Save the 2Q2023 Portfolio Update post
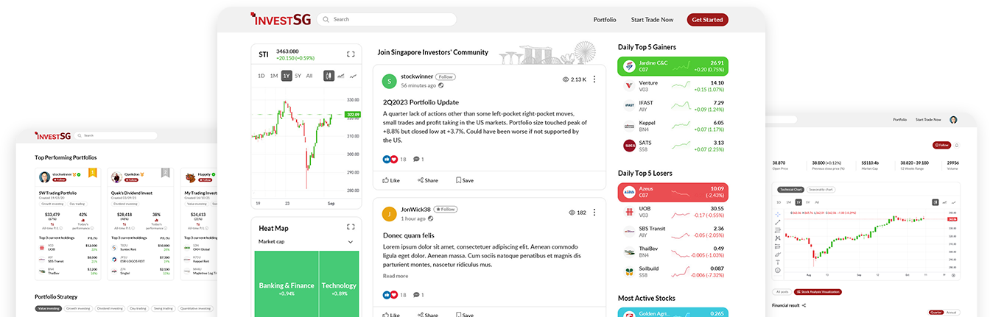 pyautogui.click(x=464, y=180)
